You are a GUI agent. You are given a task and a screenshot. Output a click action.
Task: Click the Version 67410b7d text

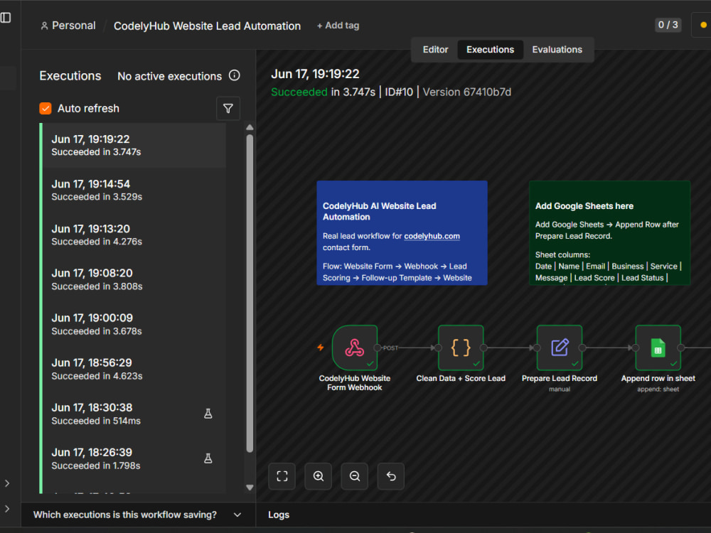[x=466, y=92]
